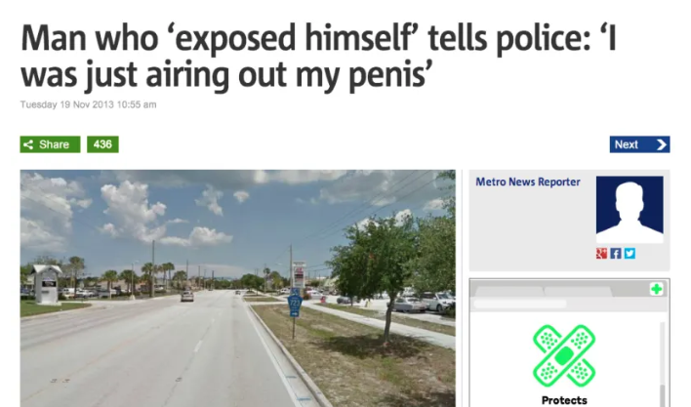Open the reporter's Google+ icon
The height and width of the screenshot is (407, 691).
point(601,253)
